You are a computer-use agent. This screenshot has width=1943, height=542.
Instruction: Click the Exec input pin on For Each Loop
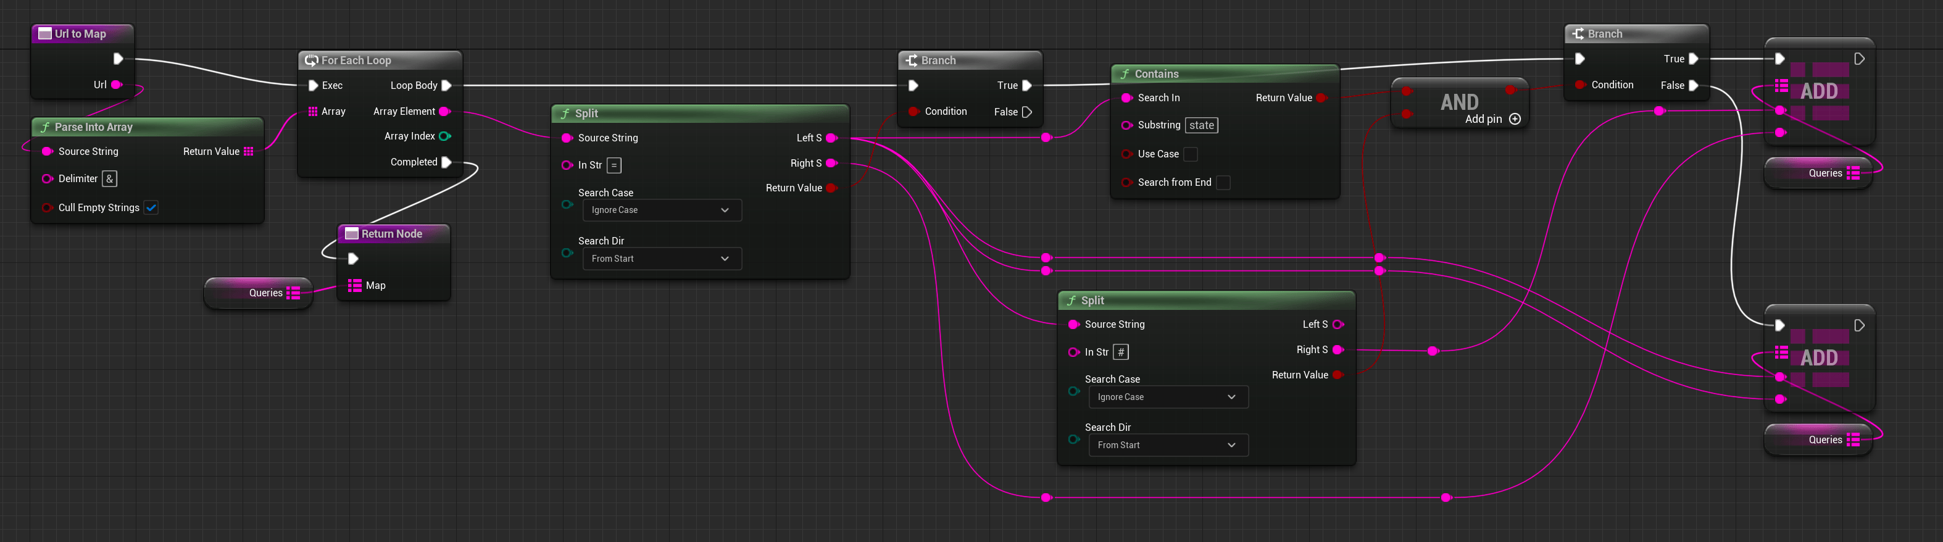tap(313, 85)
